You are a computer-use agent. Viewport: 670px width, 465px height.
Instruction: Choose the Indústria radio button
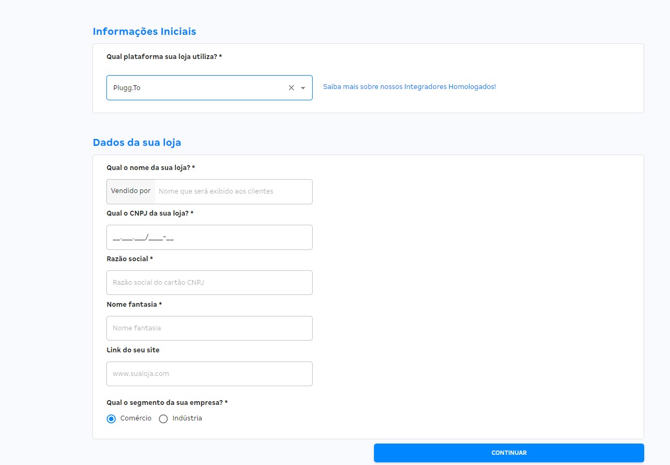click(163, 419)
